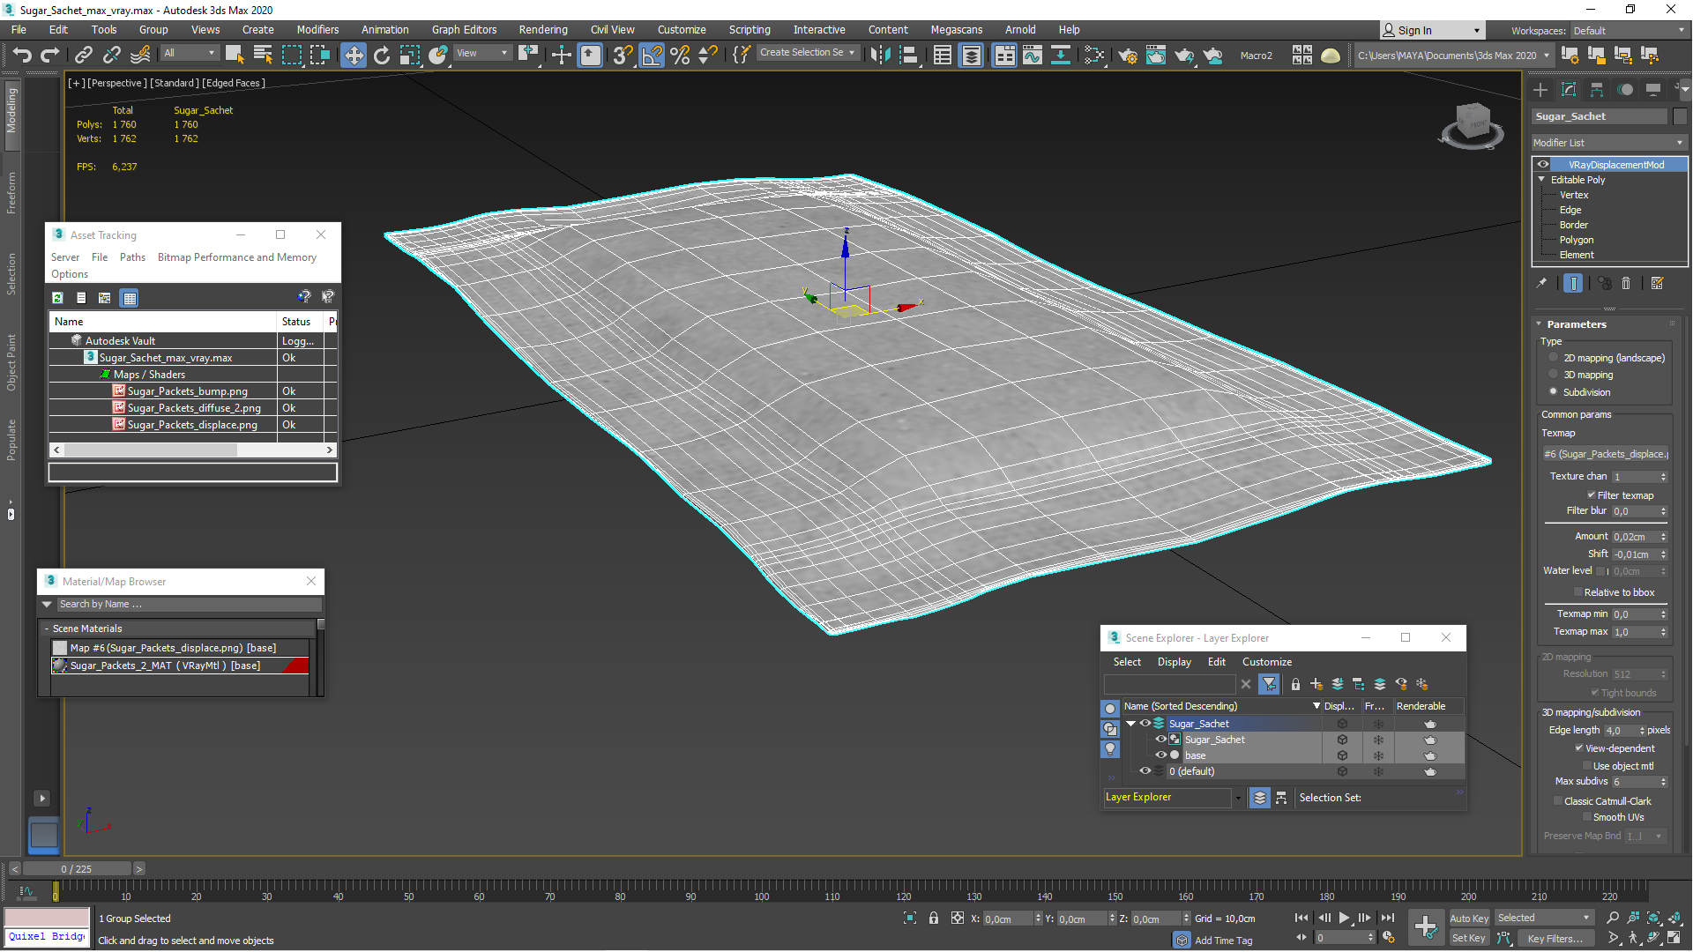Click Add Time Tag
Image resolution: width=1693 pixels, height=952 pixels.
1223,941
